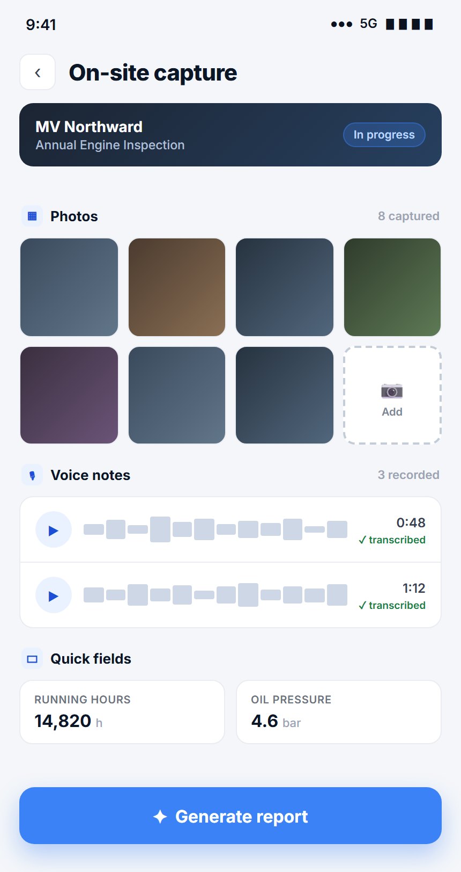Click transcribed status of 0:48 note
The width and height of the screenshot is (461, 872).
point(392,540)
